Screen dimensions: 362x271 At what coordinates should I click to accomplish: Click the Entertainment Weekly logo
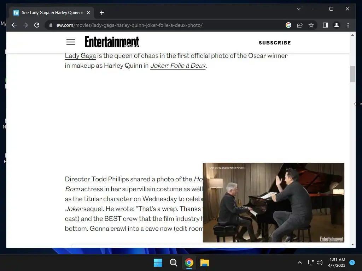pyautogui.click(x=112, y=42)
